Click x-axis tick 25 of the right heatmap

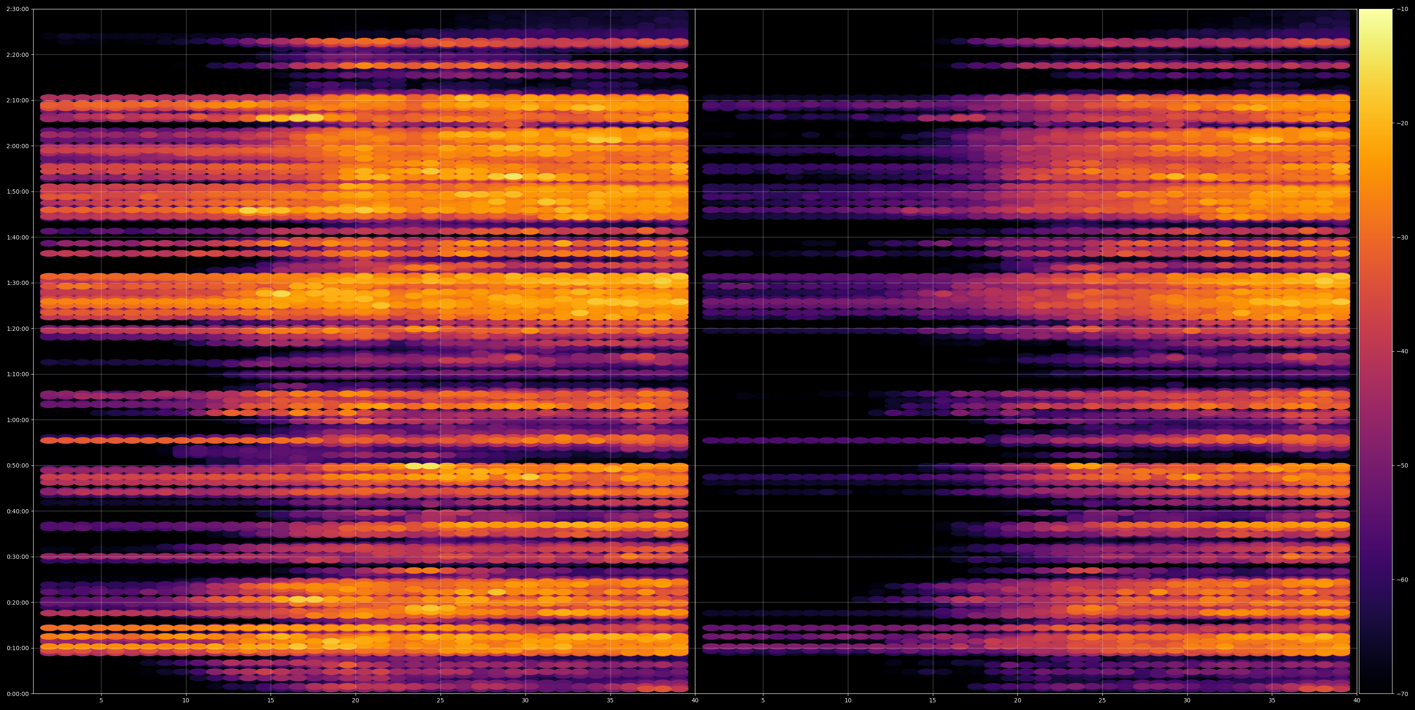pos(1102,701)
